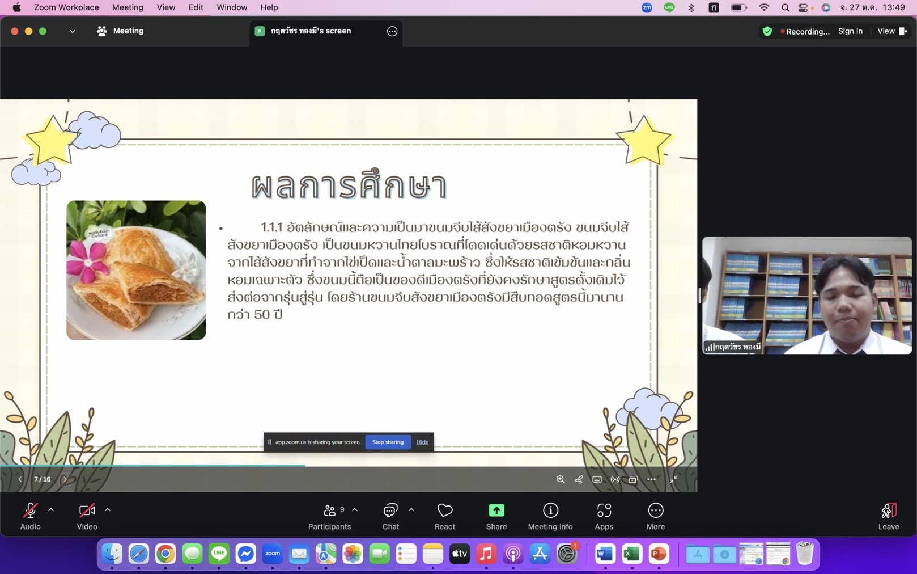Expand the chat options chevron
The height and width of the screenshot is (574, 917).
pyautogui.click(x=411, y=510)
